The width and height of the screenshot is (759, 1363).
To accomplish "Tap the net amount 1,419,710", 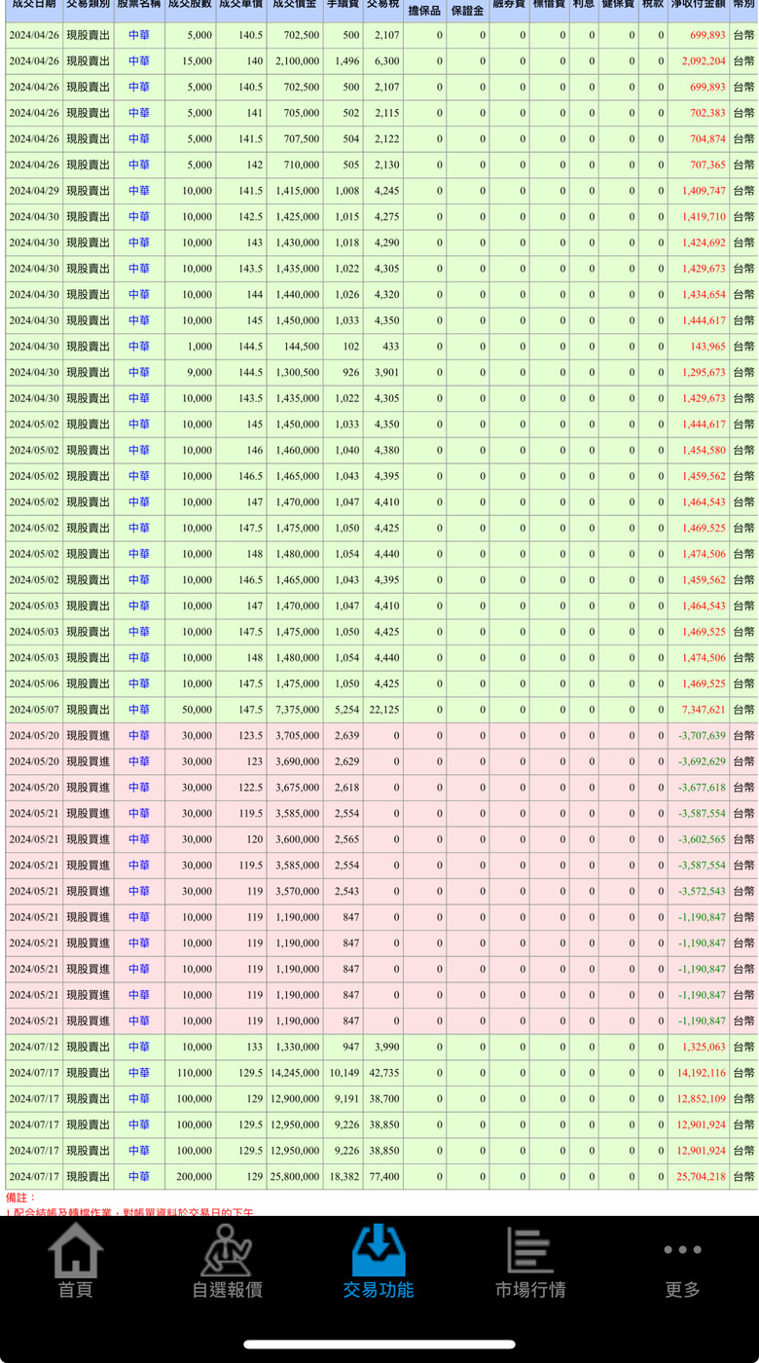I will 702,216.
